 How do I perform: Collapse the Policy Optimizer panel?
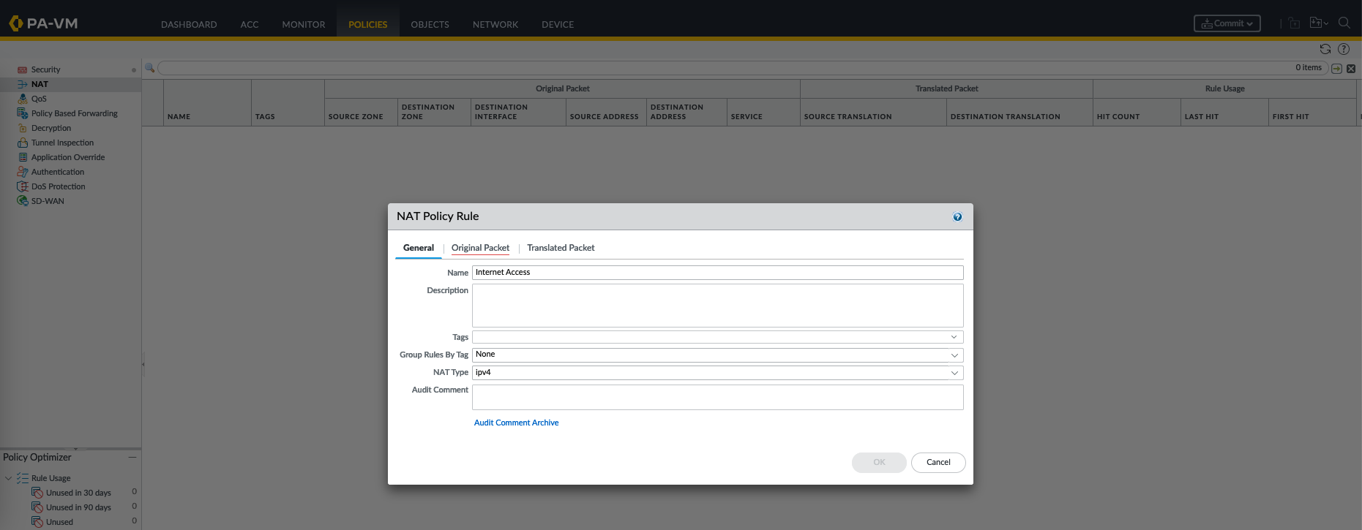pos(132,457)
